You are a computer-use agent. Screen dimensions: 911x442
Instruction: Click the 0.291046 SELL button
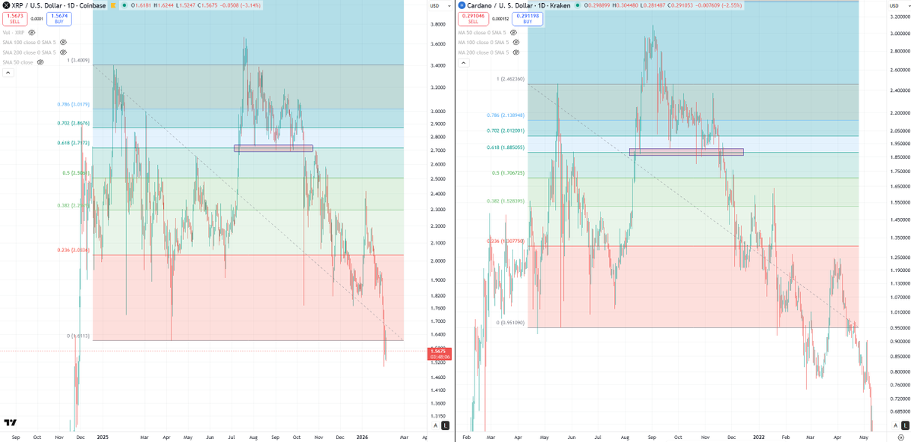(473, 19)
